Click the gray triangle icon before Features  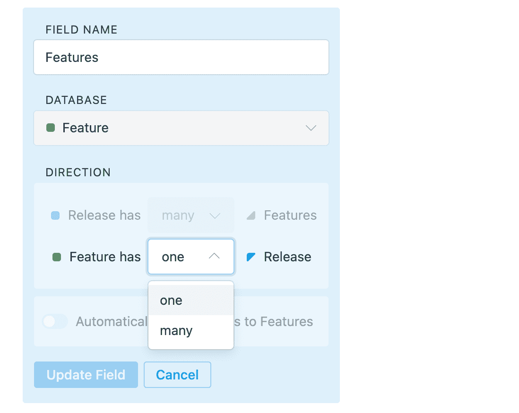(x=251, y=215)
